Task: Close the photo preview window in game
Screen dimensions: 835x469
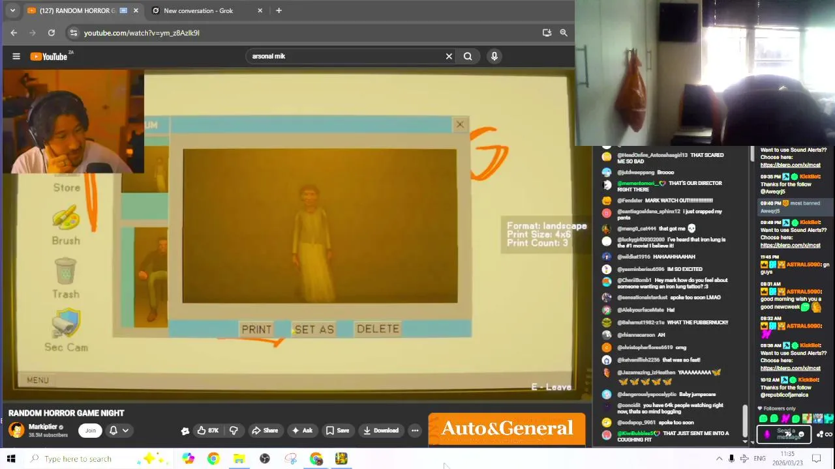Action: (460, 124)
